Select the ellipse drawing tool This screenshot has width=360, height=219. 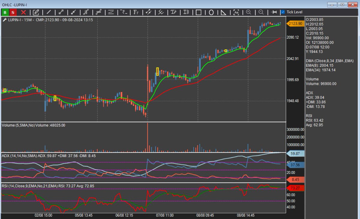coord(211,12)
